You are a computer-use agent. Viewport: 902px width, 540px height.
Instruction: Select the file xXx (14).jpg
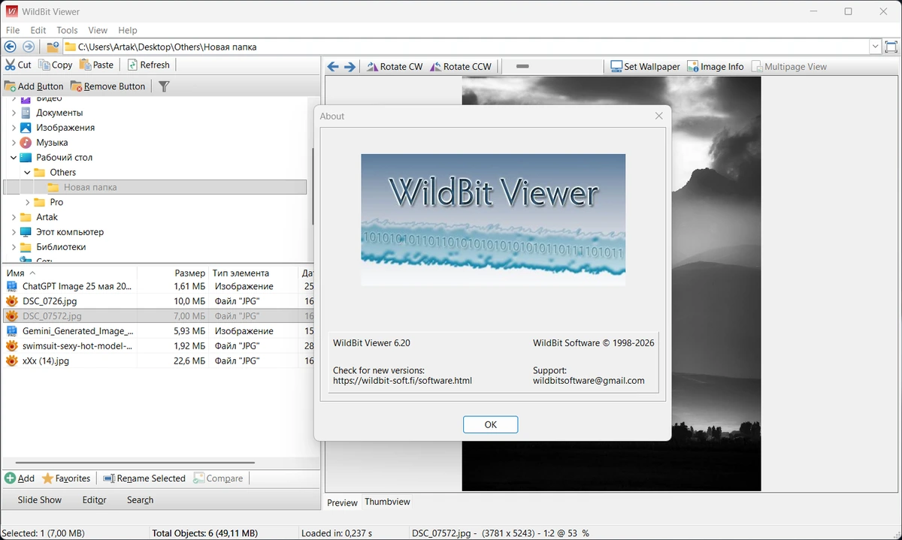[46, 361]
